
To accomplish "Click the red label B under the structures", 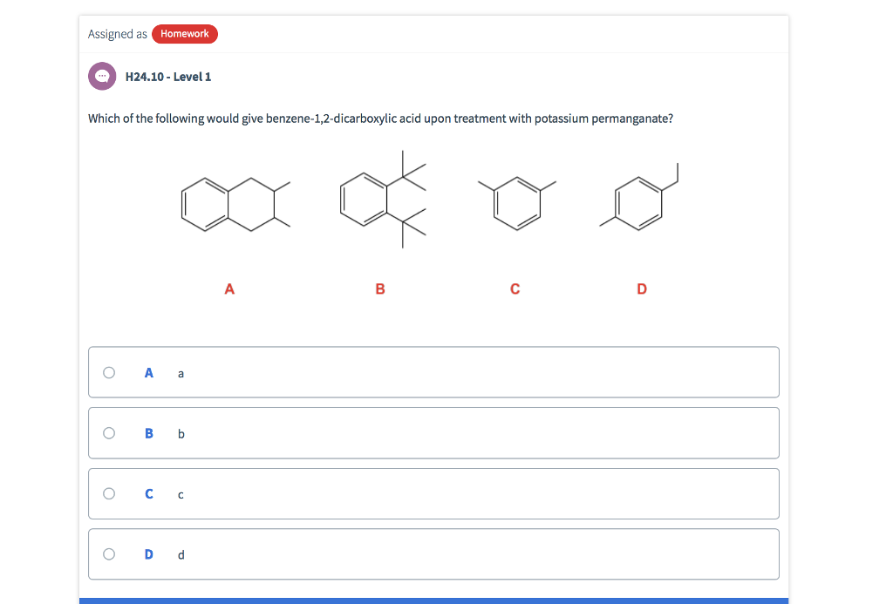I will 380,288.
